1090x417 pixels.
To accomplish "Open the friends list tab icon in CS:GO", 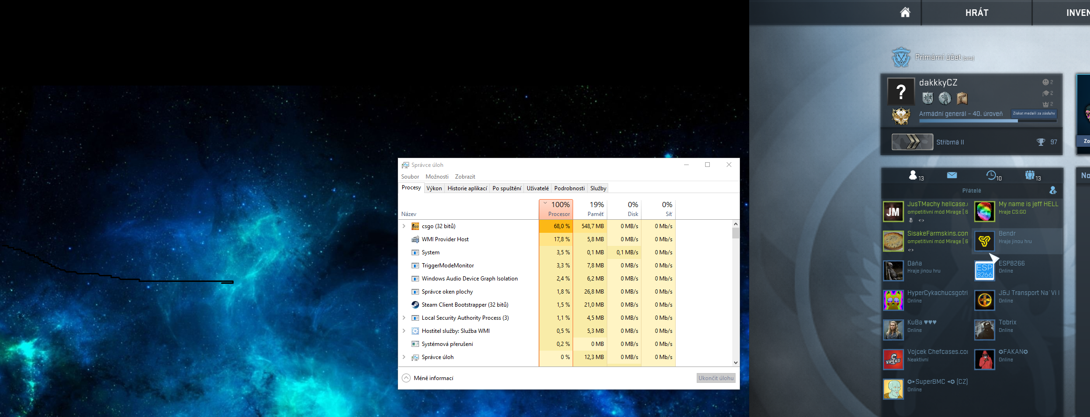I will (x=913, y=175).
